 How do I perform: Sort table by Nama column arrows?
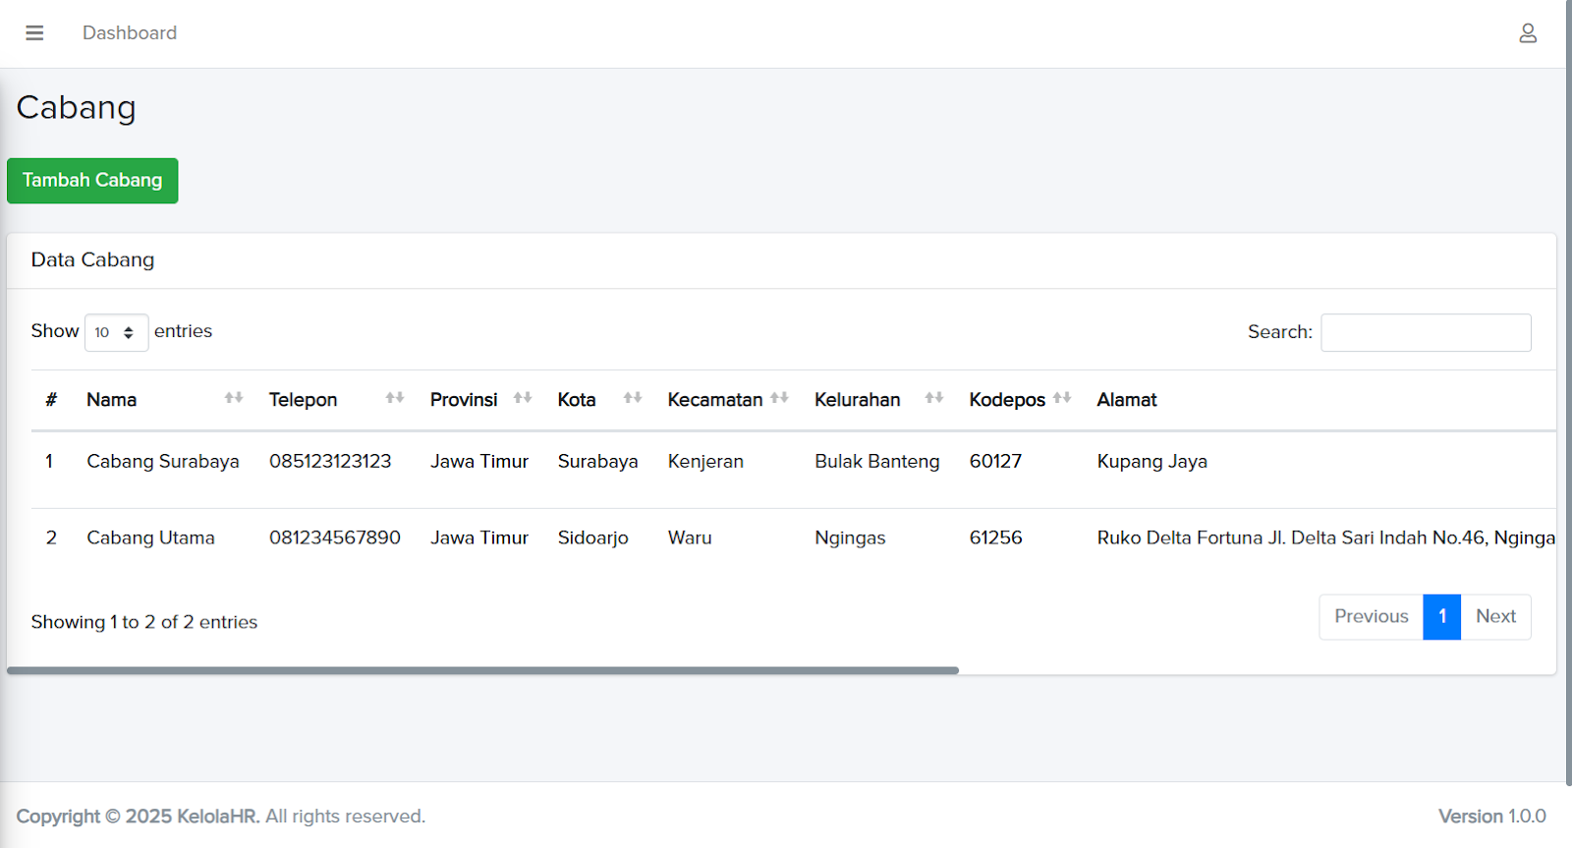(x=233, y=398)
